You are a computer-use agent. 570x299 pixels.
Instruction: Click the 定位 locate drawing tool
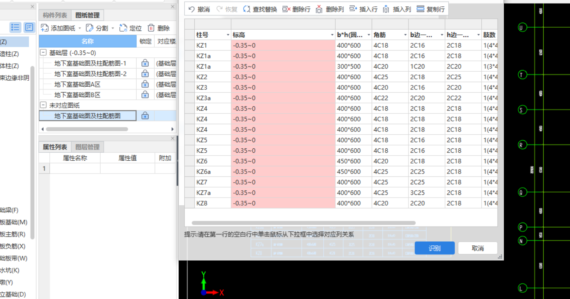(x=131, y=28)
